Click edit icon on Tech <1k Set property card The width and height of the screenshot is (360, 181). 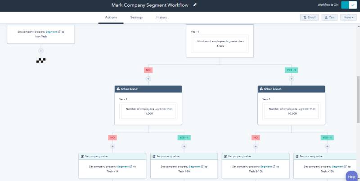[82, 156]
